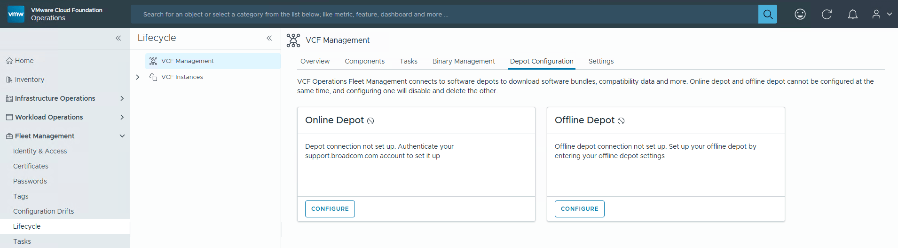The width and height of the screenshot is (898, 248).
Task: Click into the global search field
Action: (x=442, y=14)
